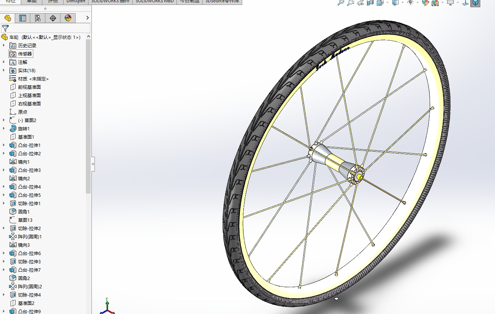495x314 pixels.
Task: Expand the (-) 草图2 sketch node
Action: point(4,121)
